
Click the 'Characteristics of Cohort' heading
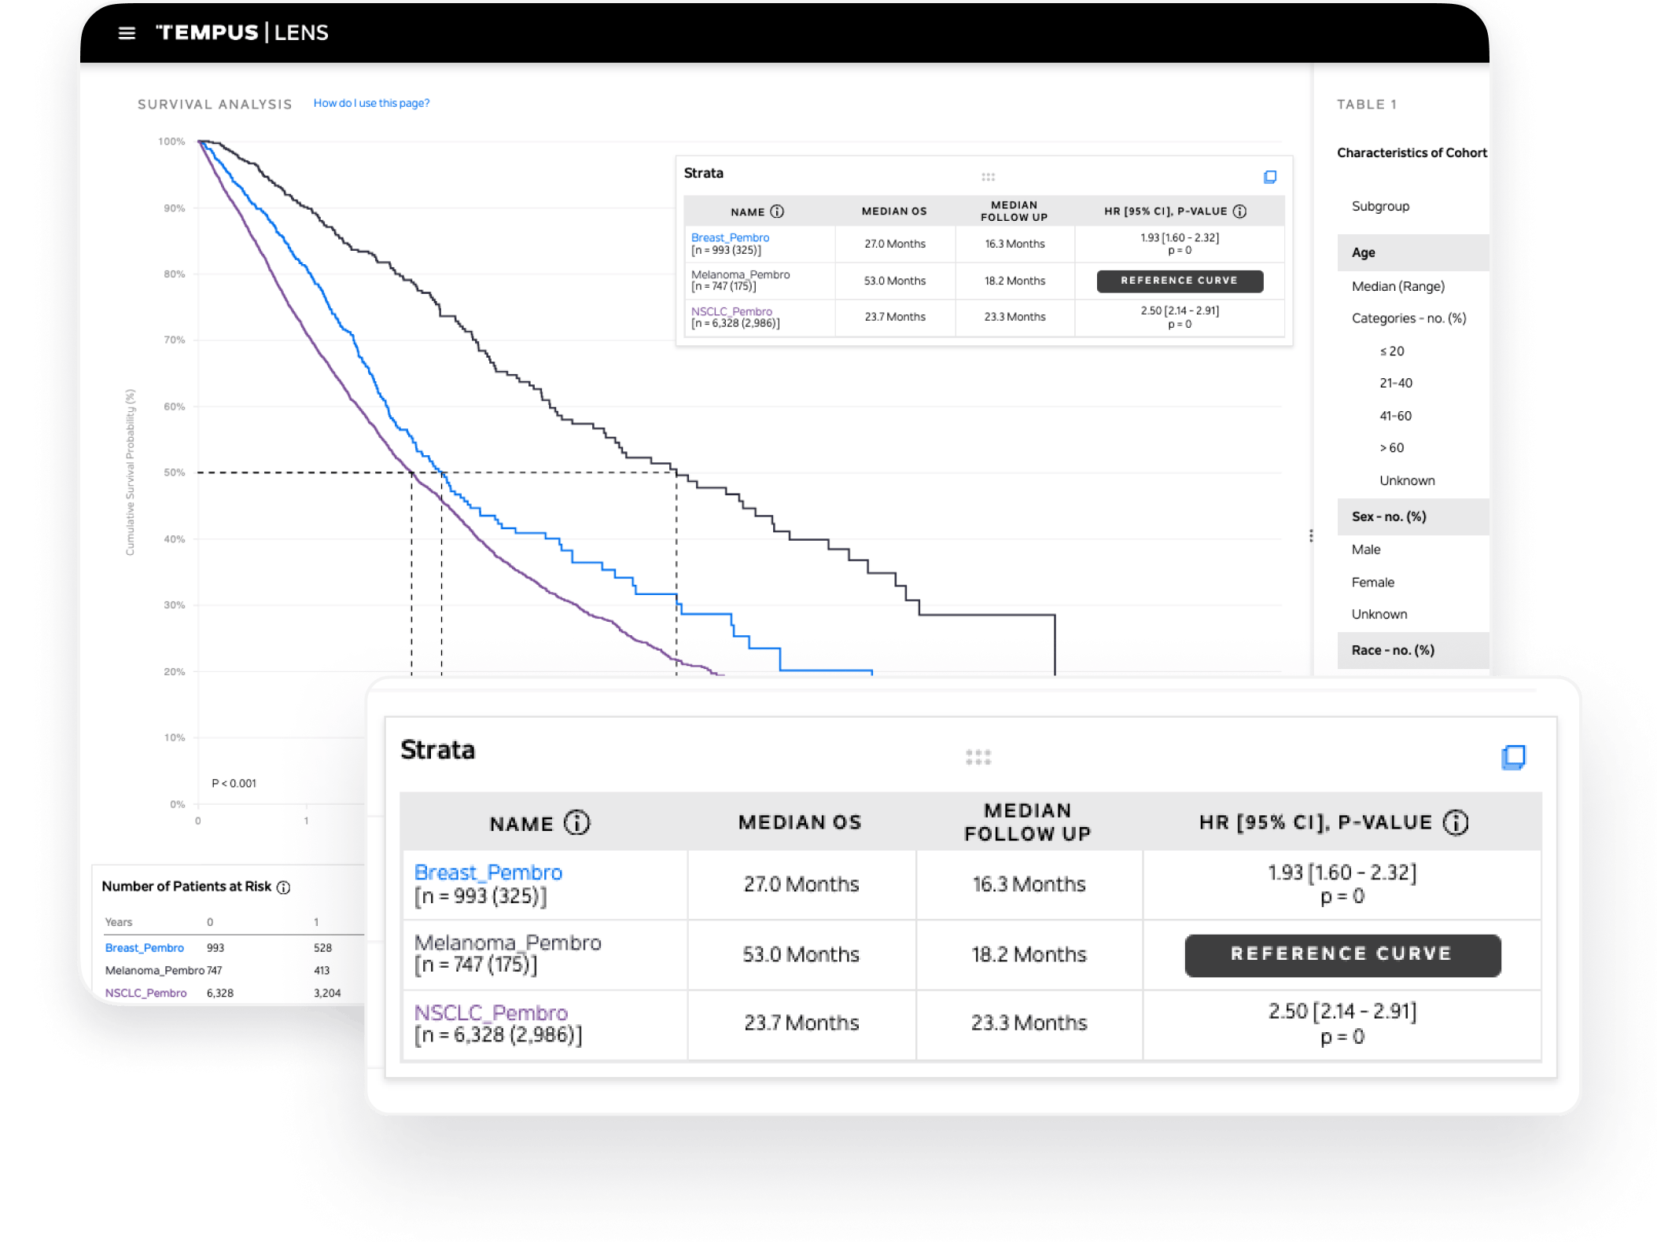click(1412, 152)
